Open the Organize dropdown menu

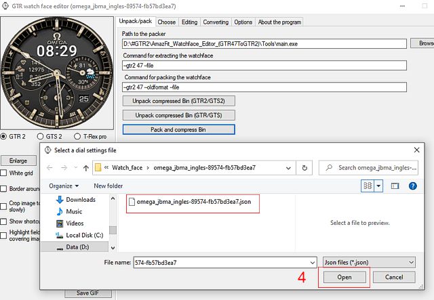coord(64,186)
